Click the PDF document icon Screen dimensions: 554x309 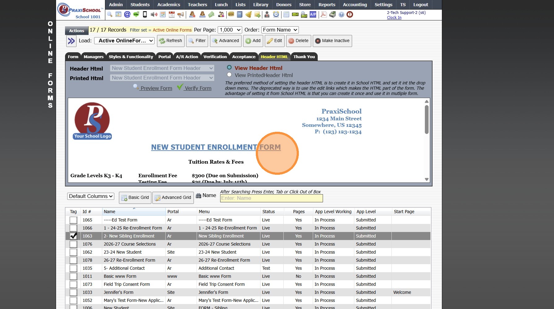[x=324, y=15]
